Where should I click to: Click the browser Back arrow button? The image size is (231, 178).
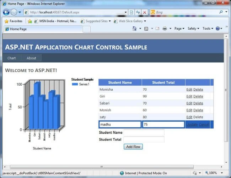[6, 12]
